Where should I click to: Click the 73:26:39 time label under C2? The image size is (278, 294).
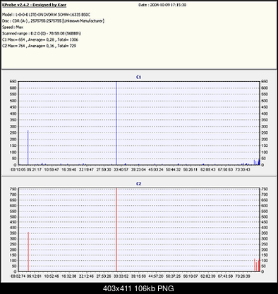pyautogui.click(x=243, y=276)
